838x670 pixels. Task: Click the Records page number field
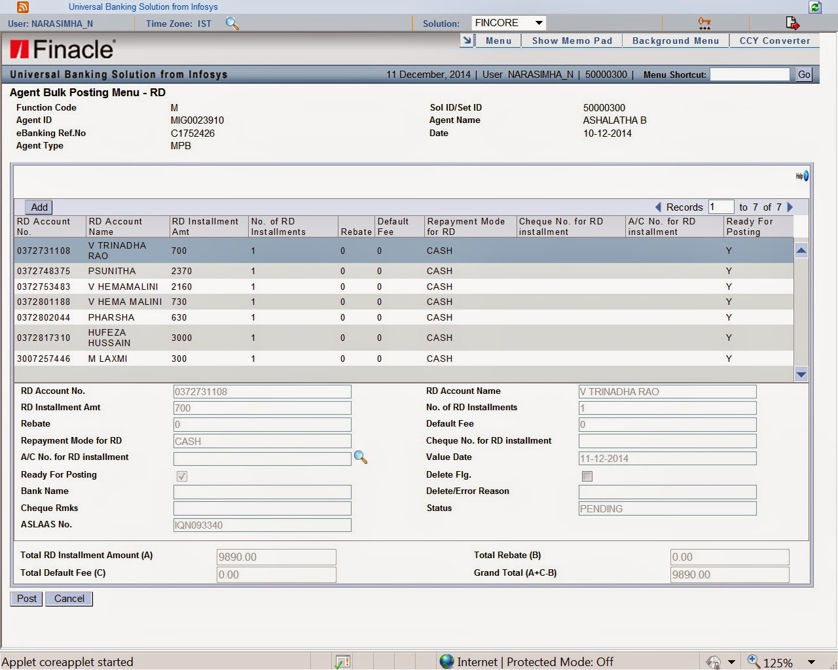click(721, 207)
